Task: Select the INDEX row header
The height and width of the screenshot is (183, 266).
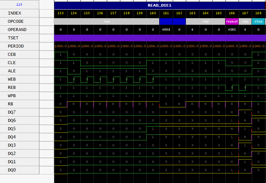Action: (x=19, y=13)
